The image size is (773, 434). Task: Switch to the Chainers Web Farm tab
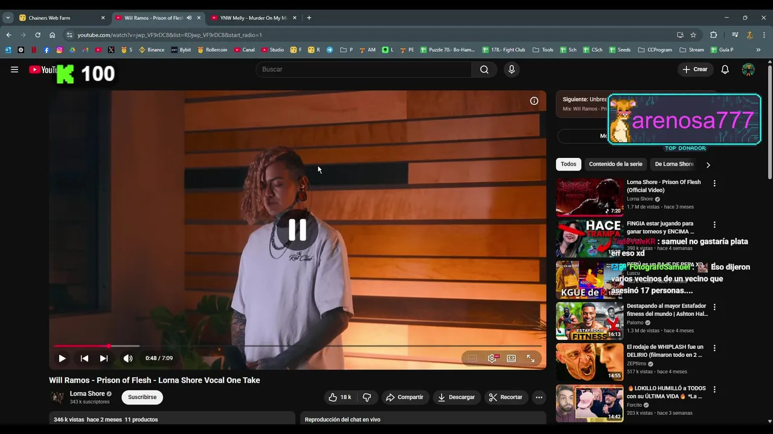pyautogui.click(x=60, y=17)
